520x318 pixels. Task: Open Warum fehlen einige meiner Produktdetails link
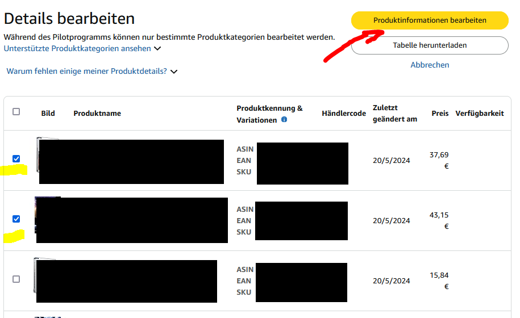(86, 71)
